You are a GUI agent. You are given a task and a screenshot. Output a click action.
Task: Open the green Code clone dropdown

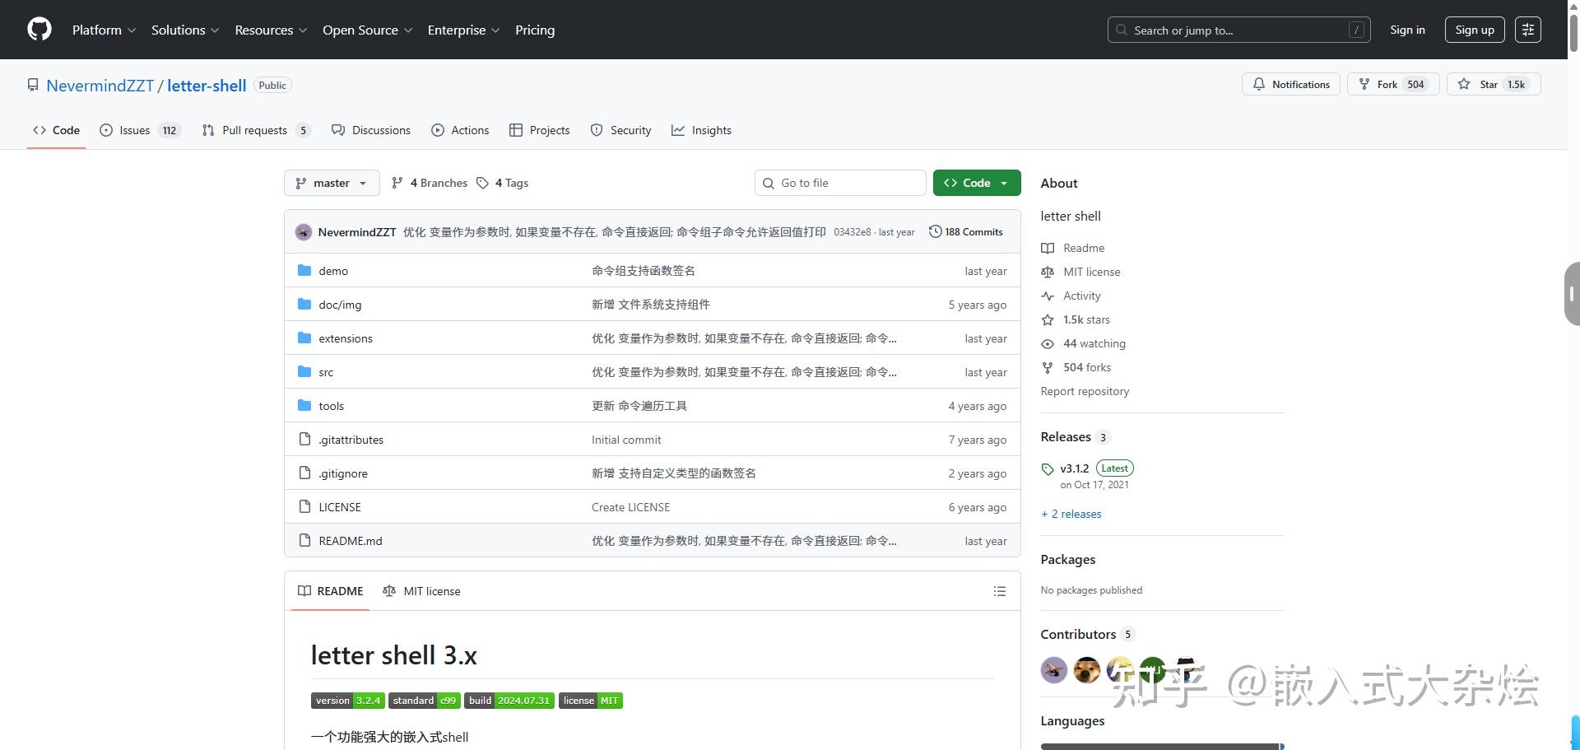tap(977, 183)
